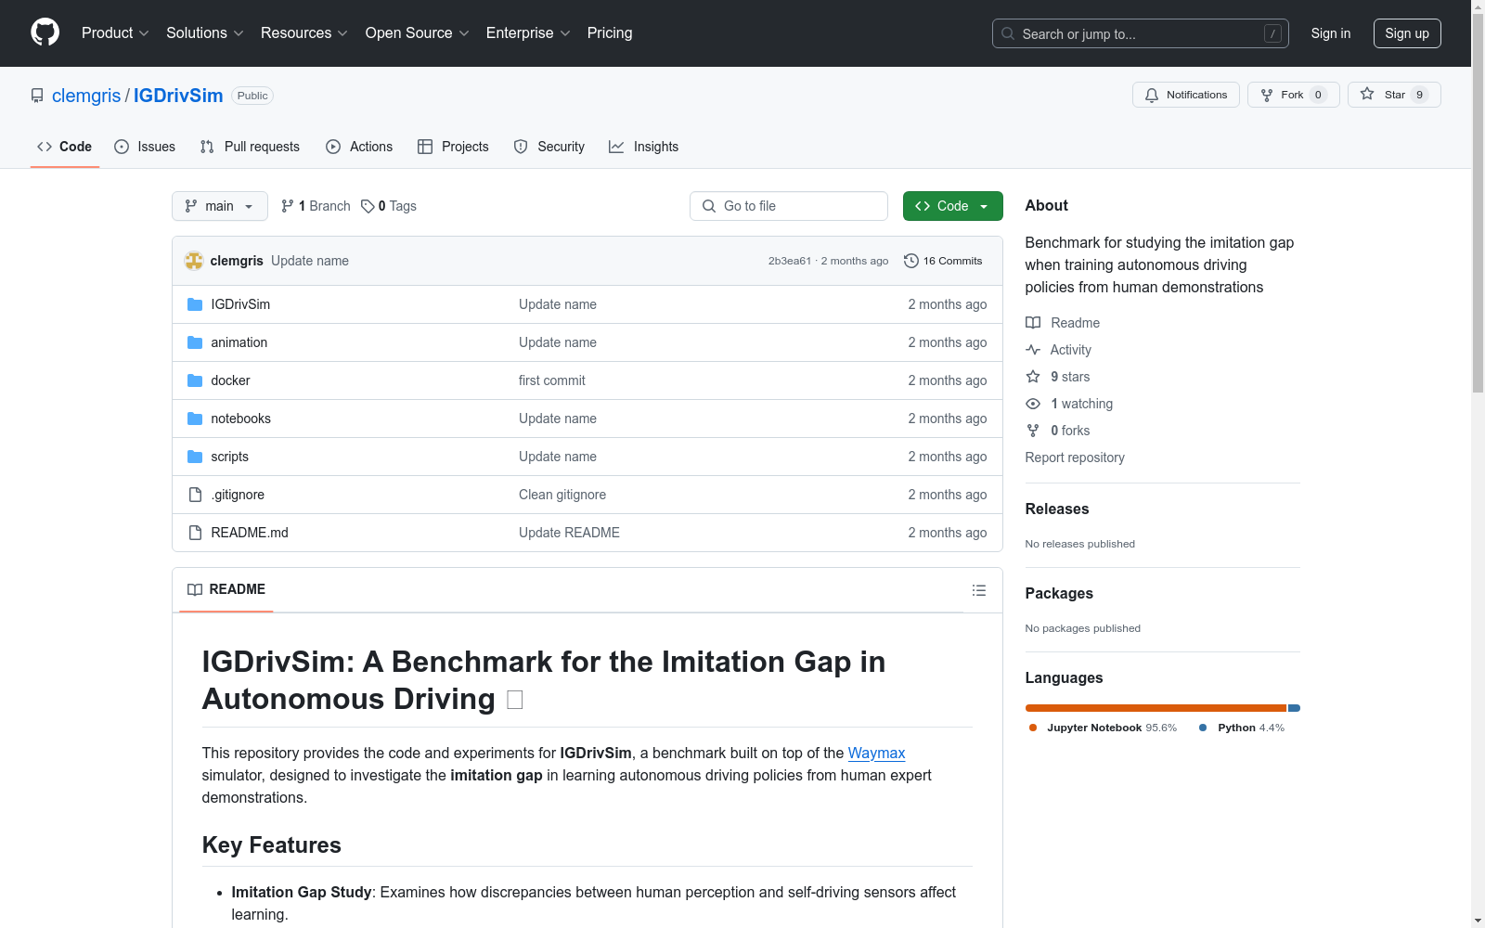Viewport: 1485px width, 928px height.
Task: Click the fork icon in Fork button
Action: 1267,95
